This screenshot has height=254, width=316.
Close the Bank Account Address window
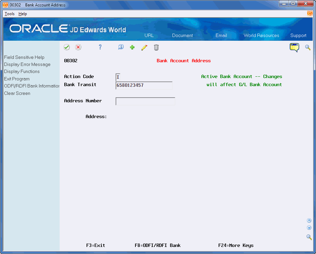coord(306,4)
